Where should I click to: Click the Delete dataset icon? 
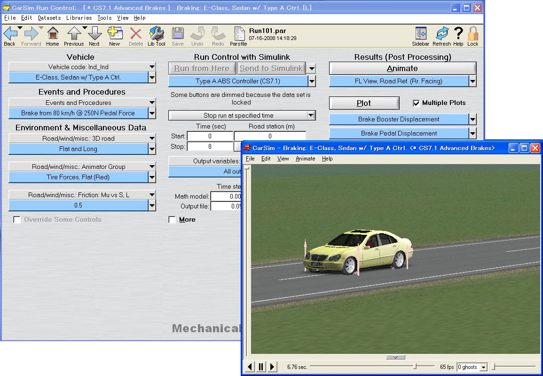tap(136, 33)
